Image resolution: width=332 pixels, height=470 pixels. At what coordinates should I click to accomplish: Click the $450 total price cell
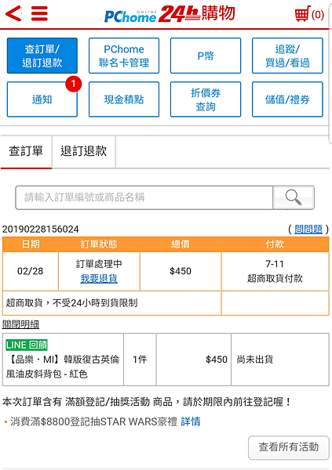pos(181,271)
